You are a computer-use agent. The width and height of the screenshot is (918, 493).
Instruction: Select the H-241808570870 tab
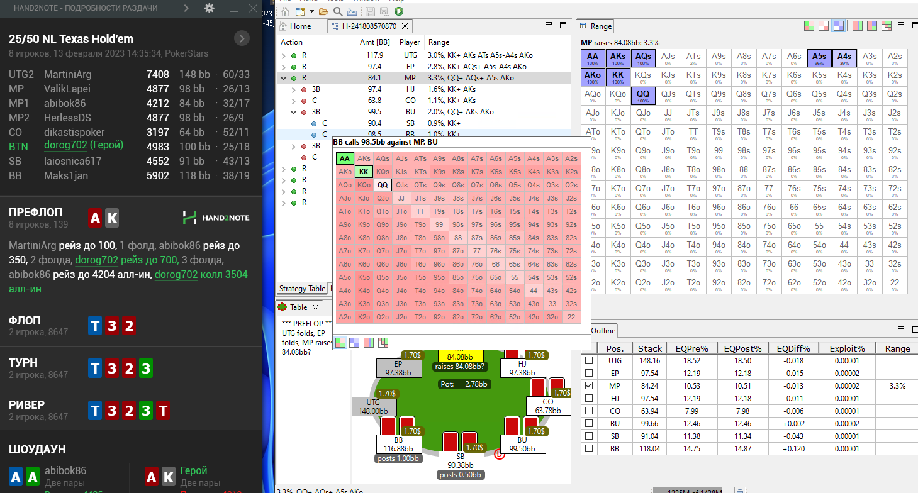pyautogui.click(x=369, y=26)
